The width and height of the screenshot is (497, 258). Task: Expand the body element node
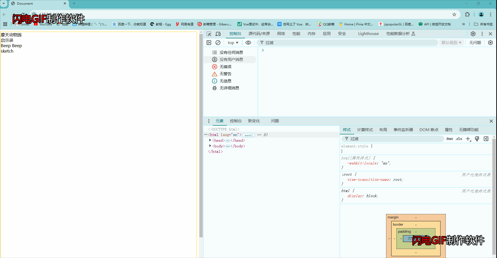210,146
